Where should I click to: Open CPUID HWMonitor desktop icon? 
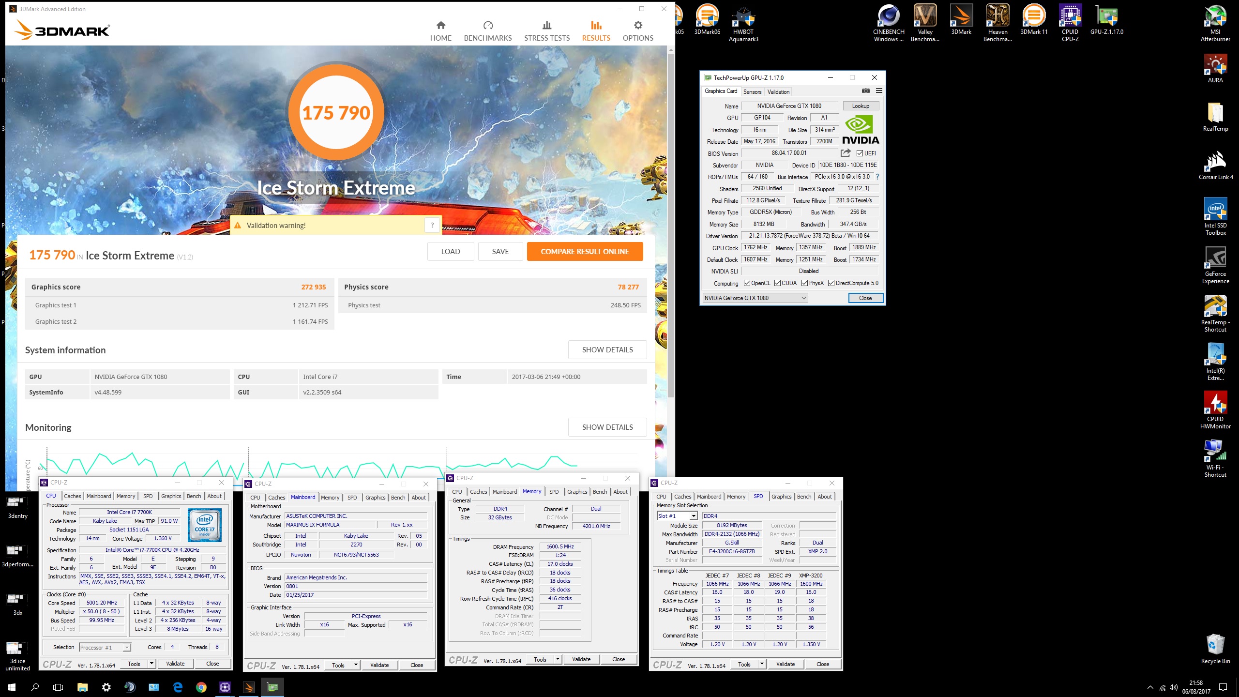pyautogui.click(x=1215, y=410)
